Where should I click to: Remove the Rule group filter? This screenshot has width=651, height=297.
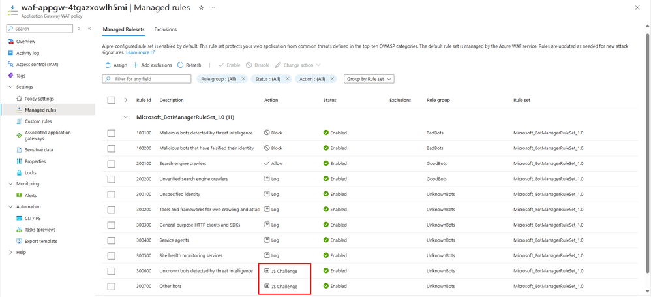(243, 79)
